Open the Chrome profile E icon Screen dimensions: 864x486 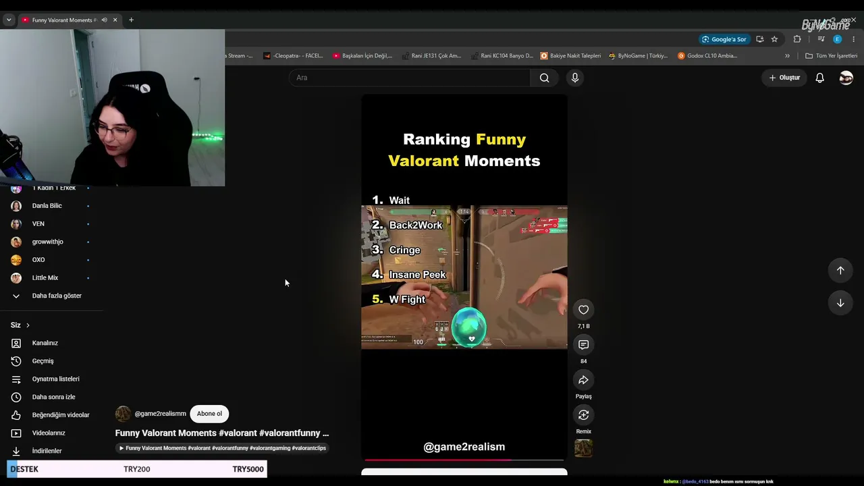(x=837, y=39)
